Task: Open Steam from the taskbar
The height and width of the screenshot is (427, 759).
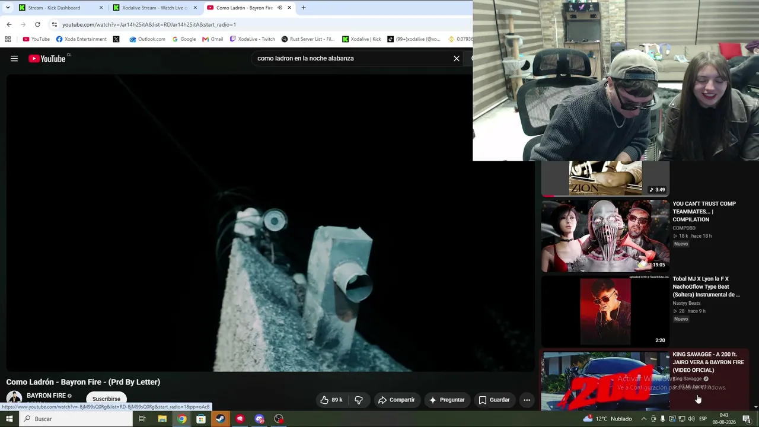Action: coord(220,419)
